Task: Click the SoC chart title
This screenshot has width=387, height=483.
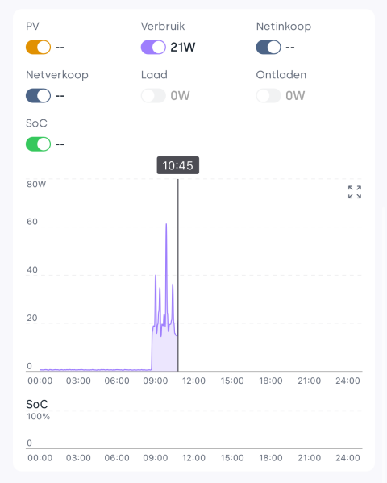Action: (37, 404)
